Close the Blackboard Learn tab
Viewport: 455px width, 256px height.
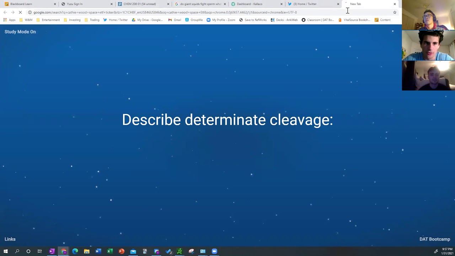click(x=55, y=4)
